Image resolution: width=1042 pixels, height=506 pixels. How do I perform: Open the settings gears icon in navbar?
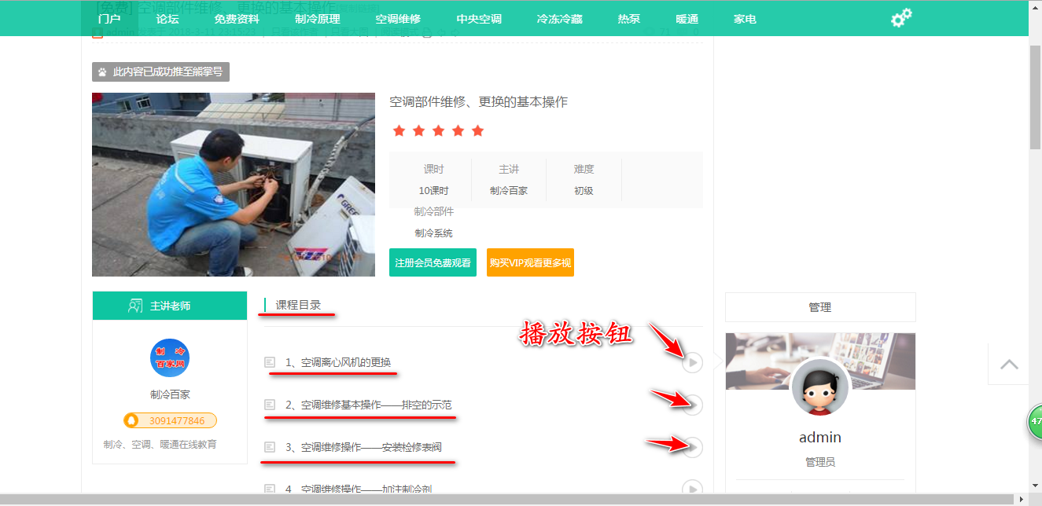(901, 18)
